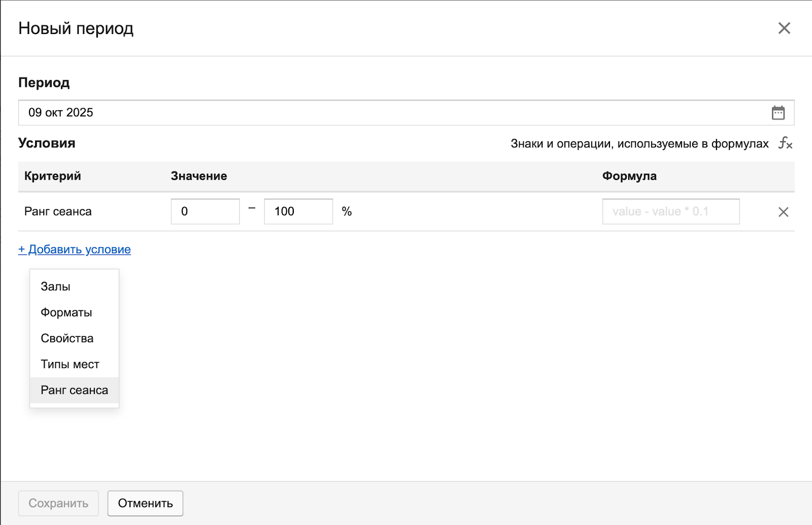This screenshot has width=812, height=525.
Task: Open the calendar date picker icon
Action: (778, 113)
